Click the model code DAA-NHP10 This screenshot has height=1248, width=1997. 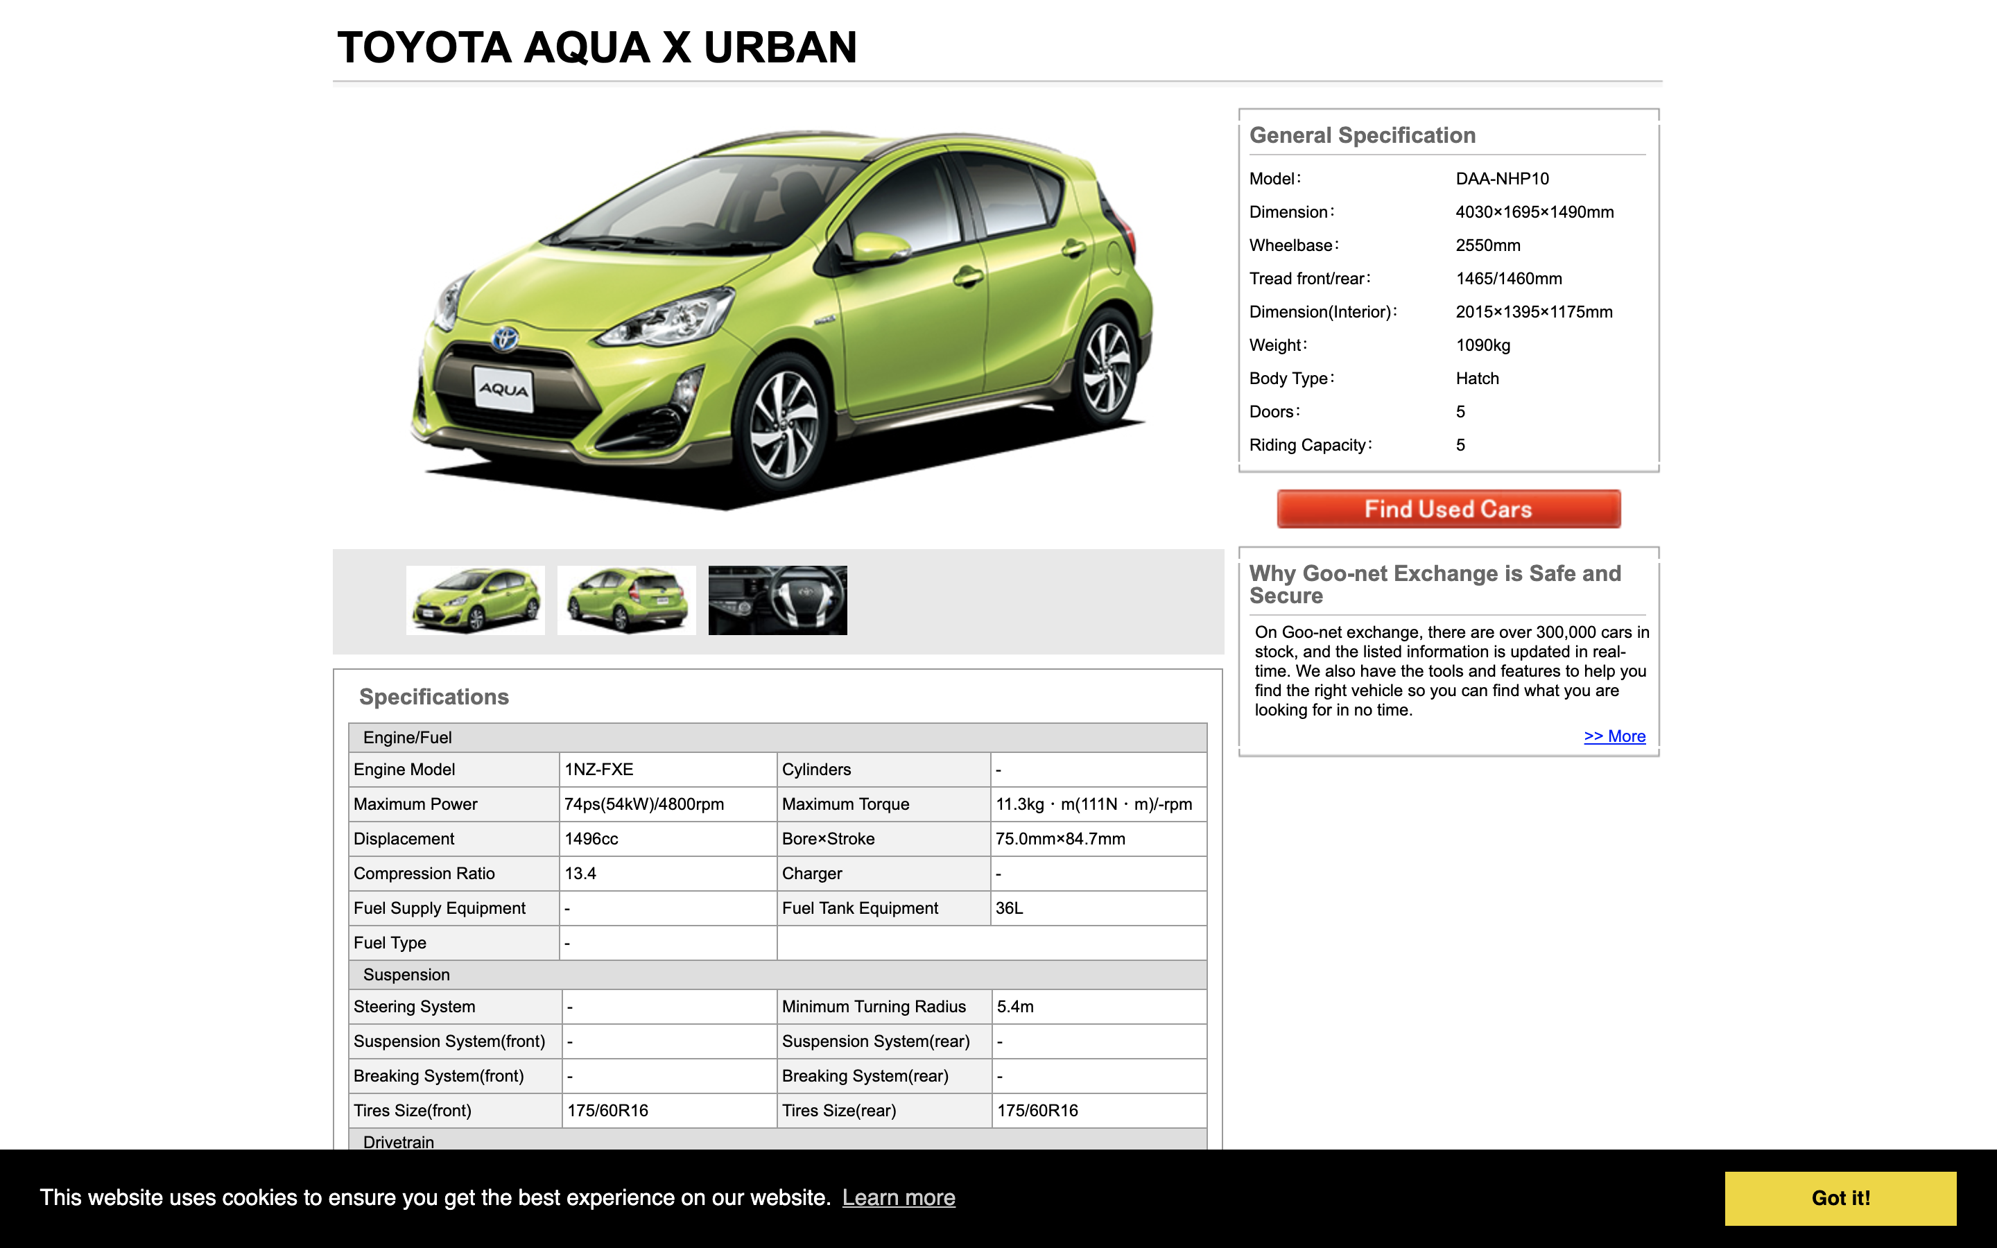pyautogui.click(x=1502, y=179)
